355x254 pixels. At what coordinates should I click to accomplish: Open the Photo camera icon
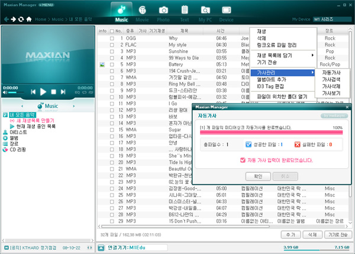(x=163, y=10)
